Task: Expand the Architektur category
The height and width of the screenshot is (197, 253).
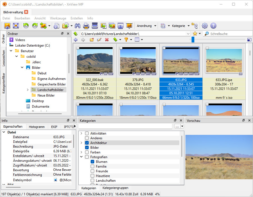Action: tap(81, 143)
